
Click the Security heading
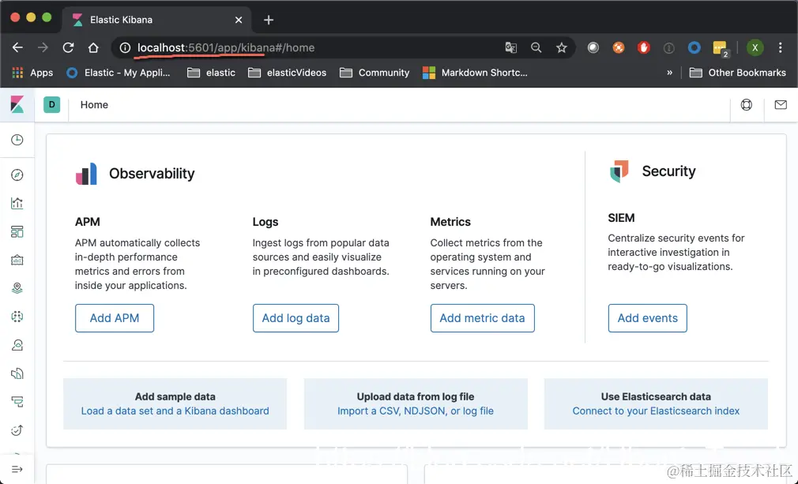[668, 171]
